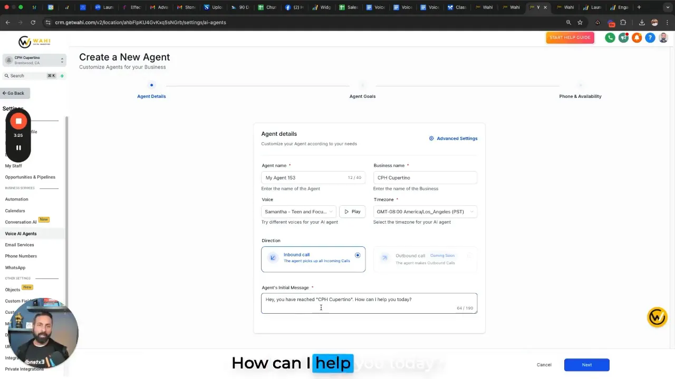Bookmark page with star icon
This screenshot has width=675, height=379.
tap(580, 23)
